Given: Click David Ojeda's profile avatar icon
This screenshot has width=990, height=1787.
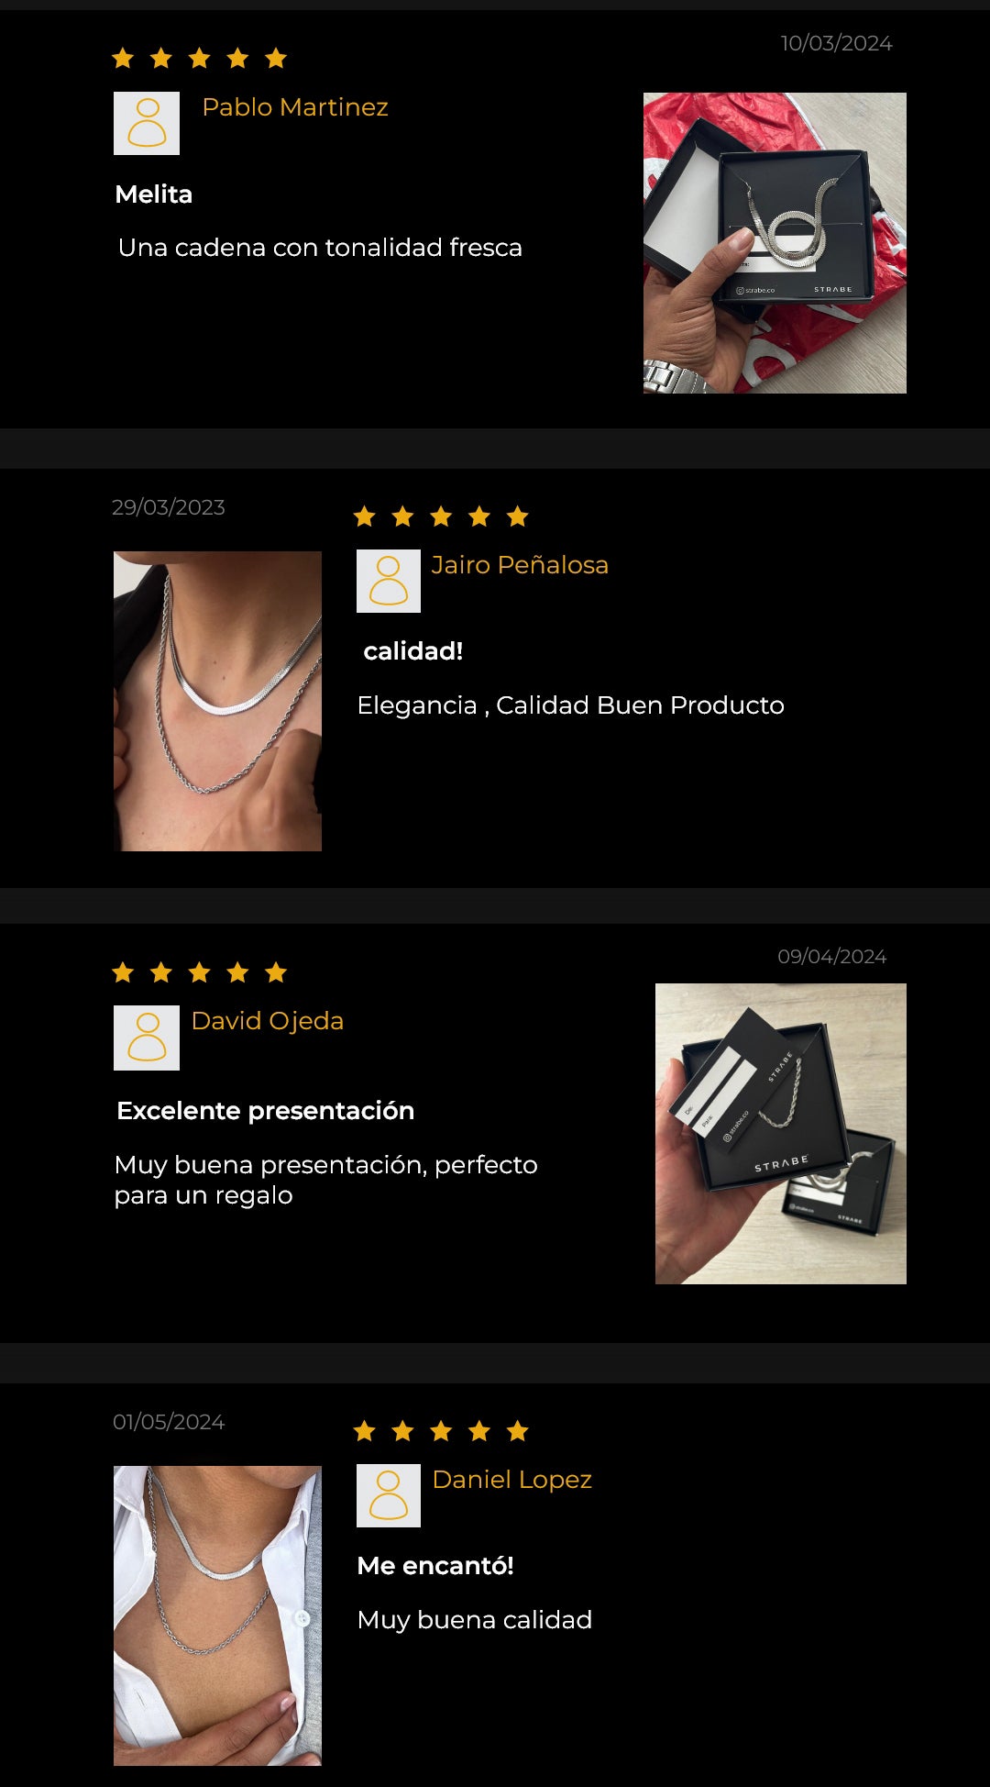Looking at the screenshot, I should coord(147,1038).
